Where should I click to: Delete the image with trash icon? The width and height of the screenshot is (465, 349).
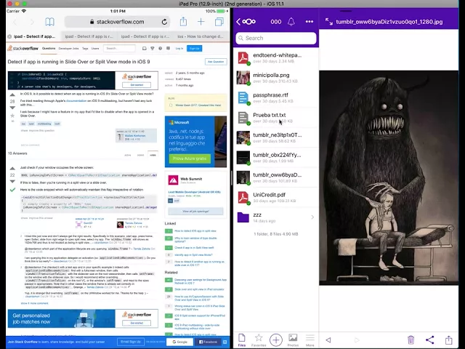click(x=411, y=340)
